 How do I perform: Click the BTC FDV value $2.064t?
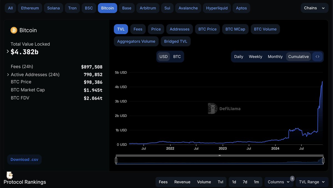click(x=93, y=98)
